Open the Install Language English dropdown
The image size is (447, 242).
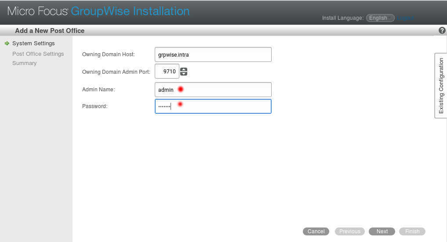tap(380, 18)
